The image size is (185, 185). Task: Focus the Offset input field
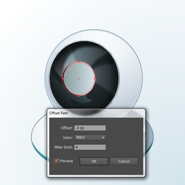tap(90, 128)
